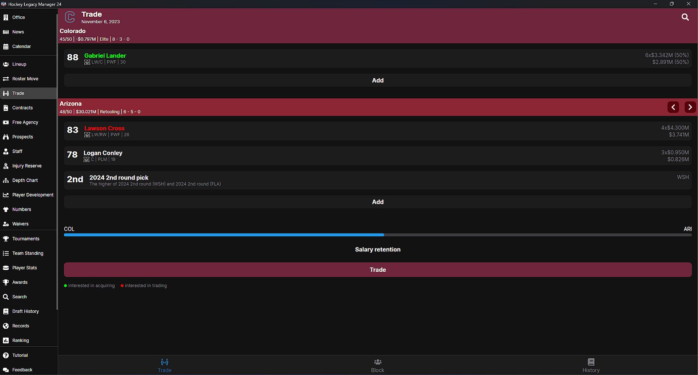Open Records globe icon
The image size is (698, 375).
[6, 326]
